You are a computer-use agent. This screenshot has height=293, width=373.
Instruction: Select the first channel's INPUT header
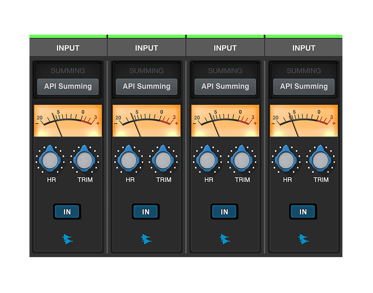68,48
